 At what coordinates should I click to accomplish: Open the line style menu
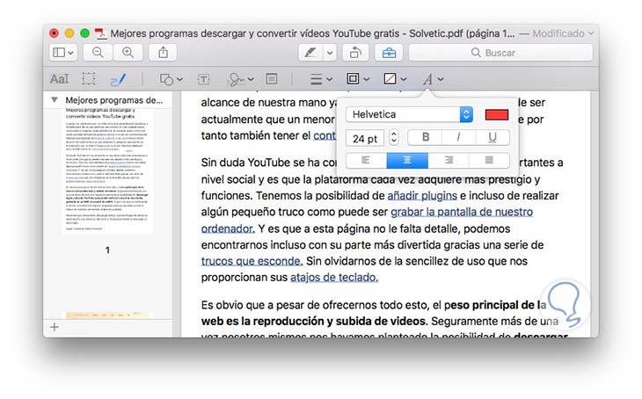321,79
